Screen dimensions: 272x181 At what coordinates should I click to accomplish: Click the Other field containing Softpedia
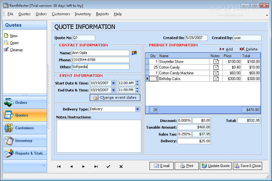[101, 67]
